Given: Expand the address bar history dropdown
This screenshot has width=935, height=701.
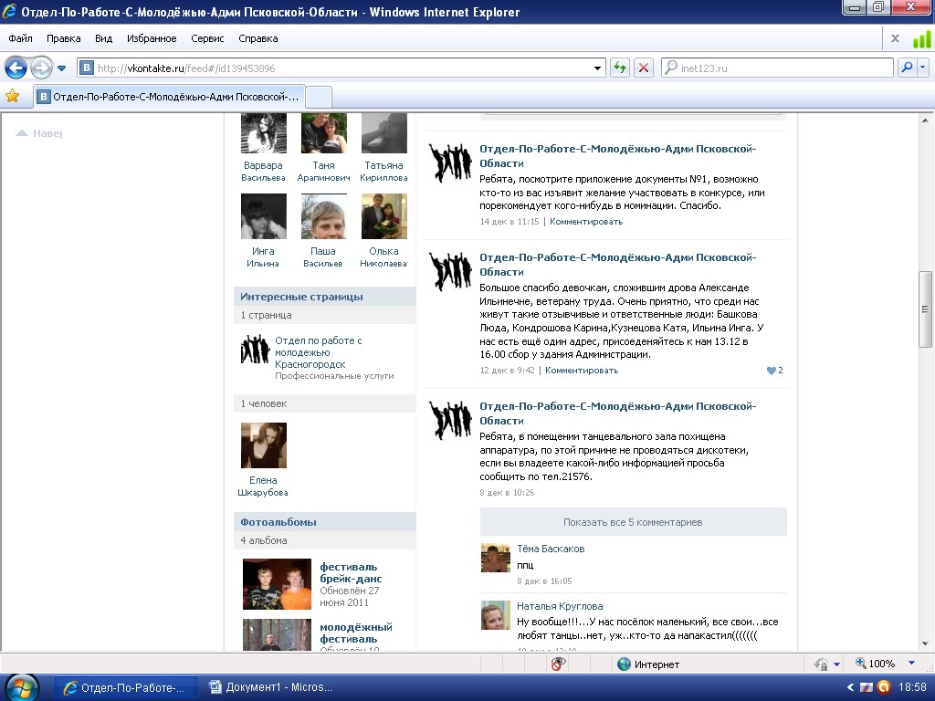Looking at the screenshot, I should point(597,68).
